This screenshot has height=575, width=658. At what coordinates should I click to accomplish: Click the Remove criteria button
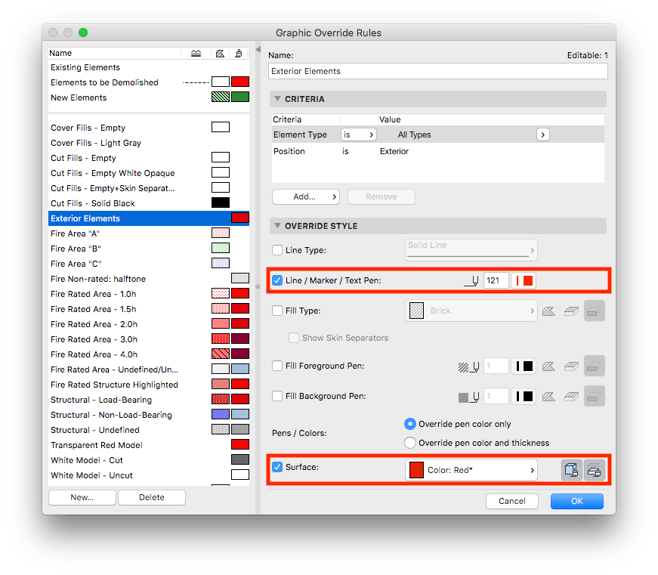pos(381,197)
